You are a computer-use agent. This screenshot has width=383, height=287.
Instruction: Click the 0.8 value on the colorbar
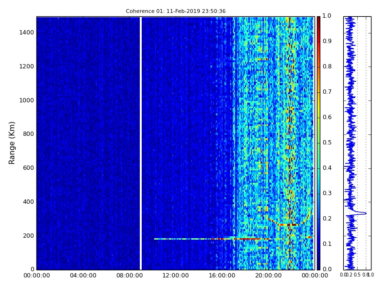[327, 66]
